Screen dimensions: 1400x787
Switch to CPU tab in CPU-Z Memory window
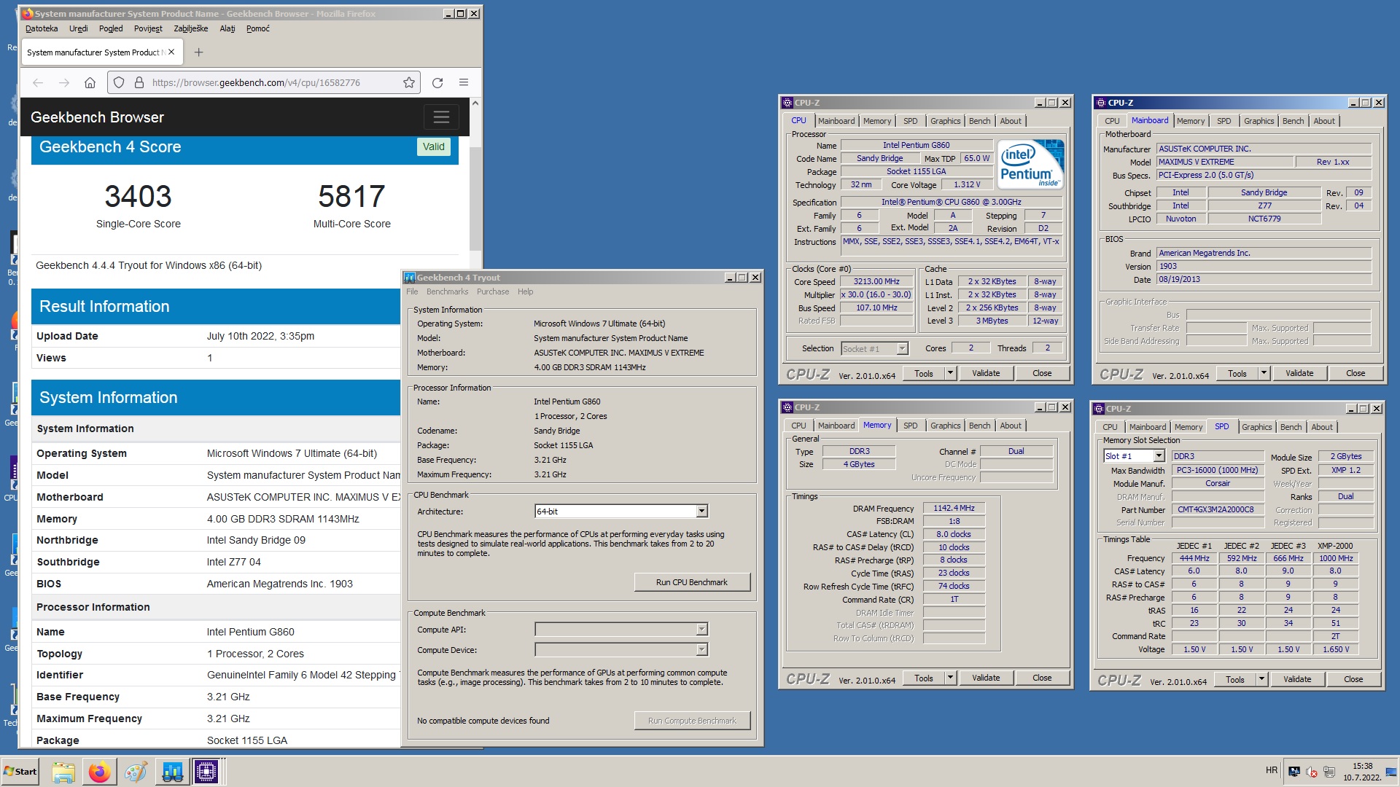pyautogui.click(x=798, y=426)
